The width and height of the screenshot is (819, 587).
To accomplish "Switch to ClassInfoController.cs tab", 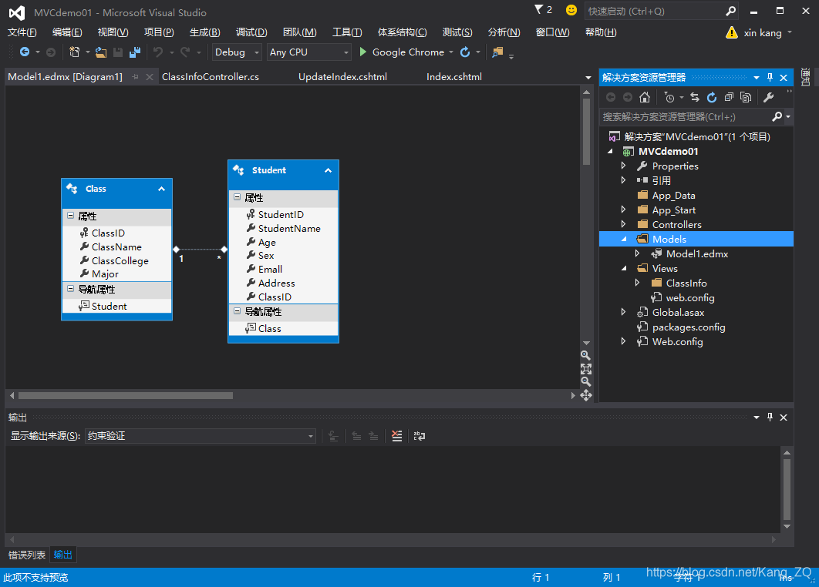I will 211,77.
